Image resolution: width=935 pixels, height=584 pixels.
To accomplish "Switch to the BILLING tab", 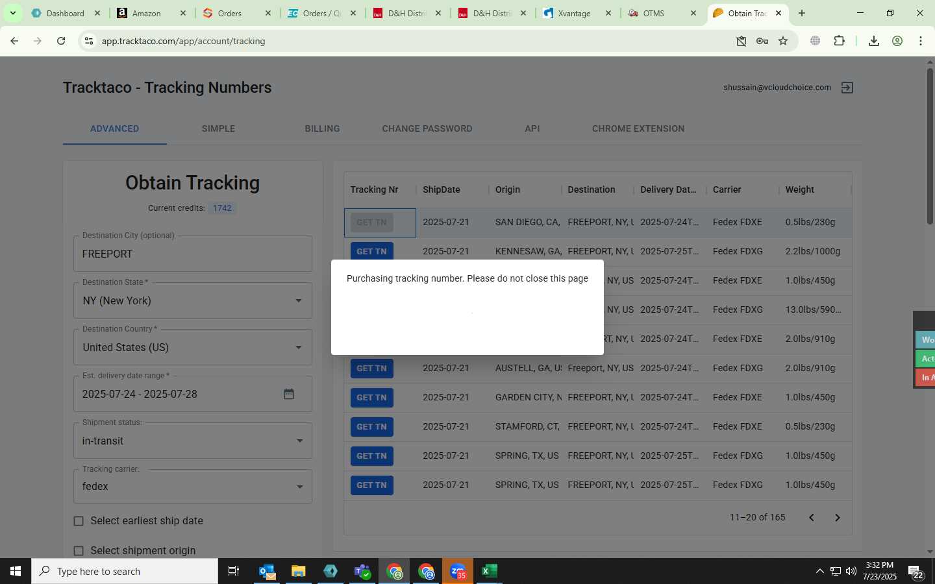I will click(x=322, y=128).
